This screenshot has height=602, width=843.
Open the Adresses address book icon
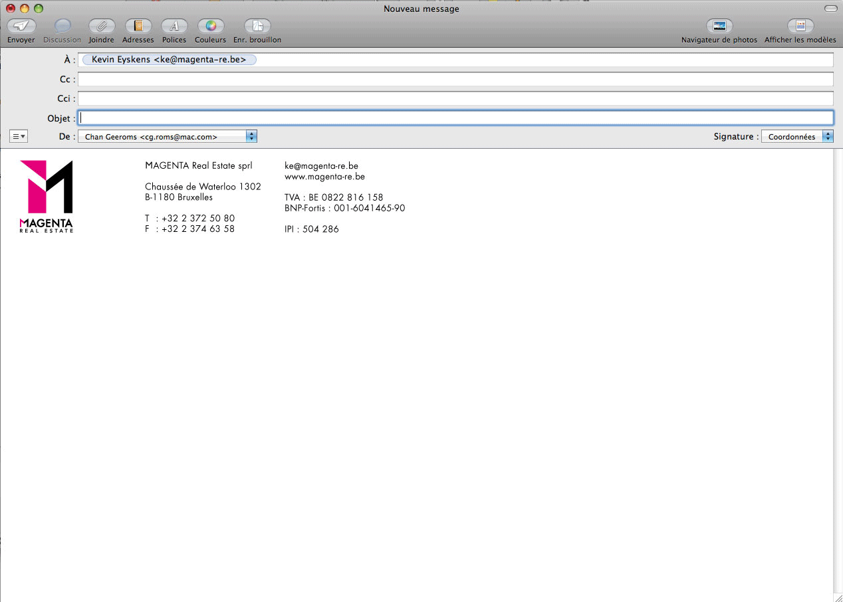point(138,27)
